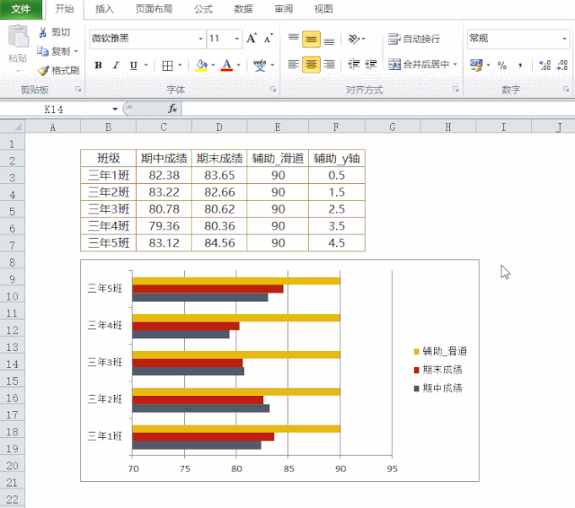This screenshot has width=575, height=508.
Task: Click yellow 三年5班 bar in chart
Action: tap(236, 281)
